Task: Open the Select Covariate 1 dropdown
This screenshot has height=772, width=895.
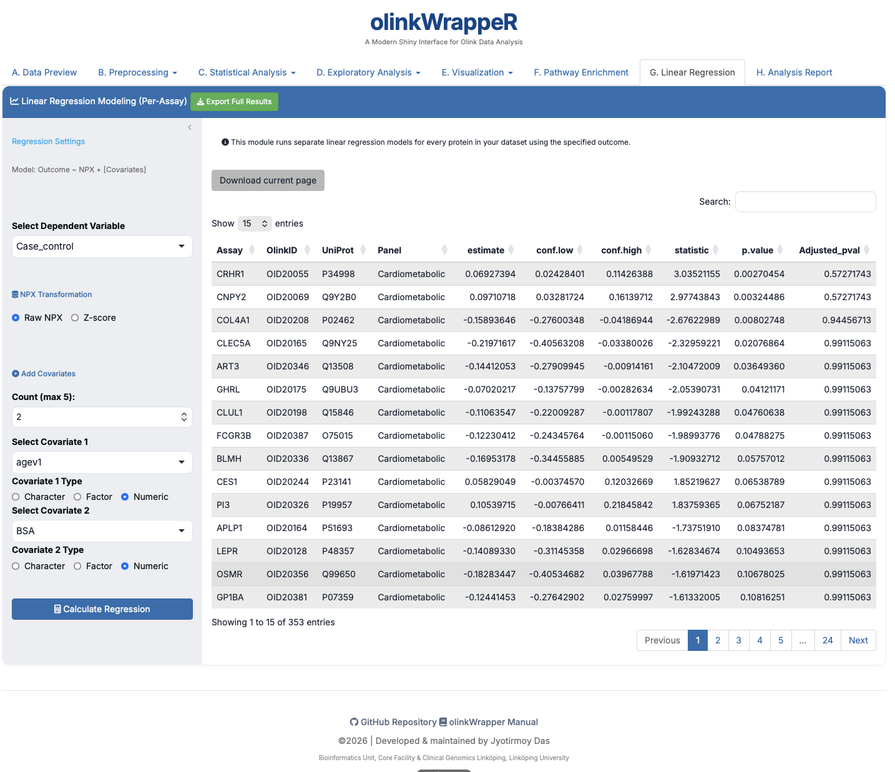Action: [102, 462]
